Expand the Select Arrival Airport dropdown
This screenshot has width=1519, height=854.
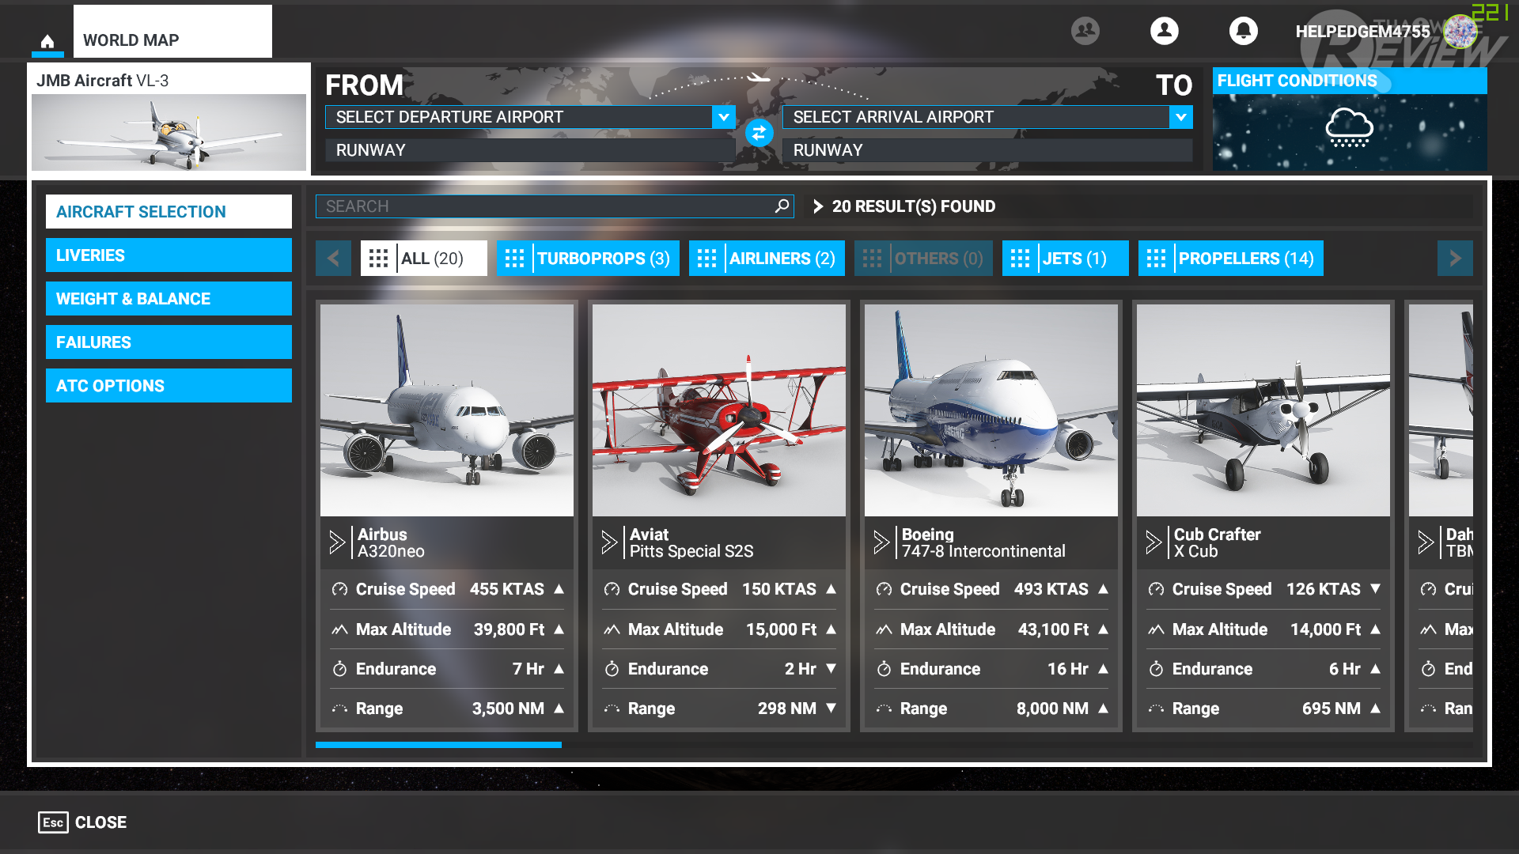[1180, 117]
